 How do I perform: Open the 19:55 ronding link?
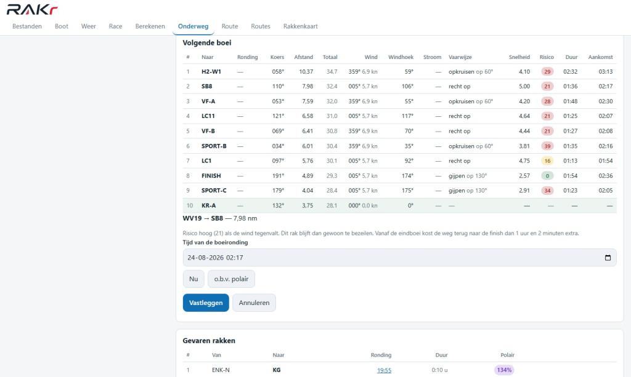pos(384,370)
